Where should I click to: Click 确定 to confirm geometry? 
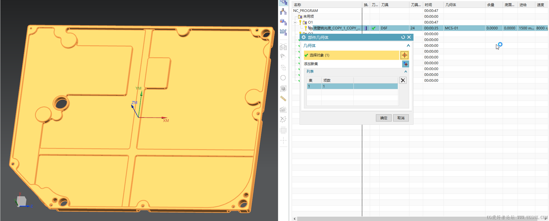(384, 118)
